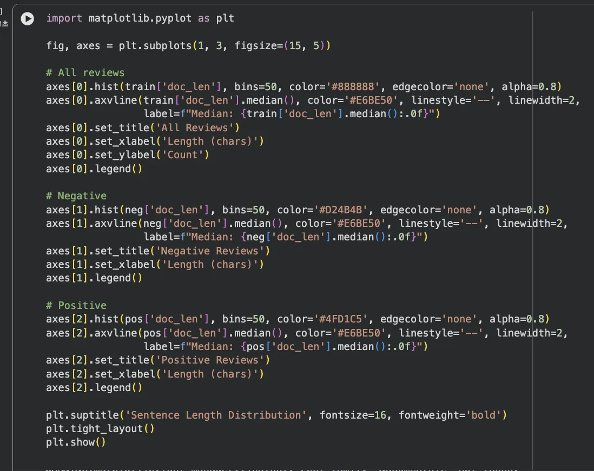Click the '# All reviews' comment
Viewport: 594px width, 471px height.
coord(85,73)
